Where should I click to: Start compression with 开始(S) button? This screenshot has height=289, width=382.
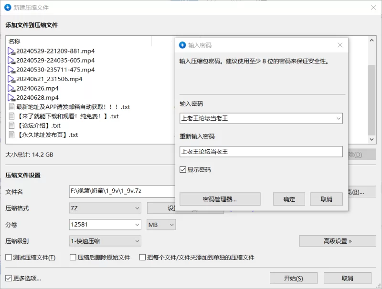coord(294,278)
